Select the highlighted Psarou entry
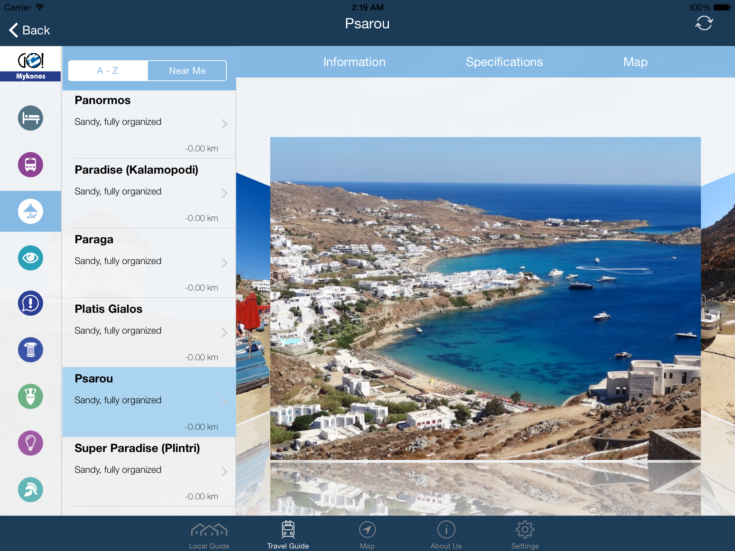The height and width of the screenshot is (551, 735). coord(149,402)
